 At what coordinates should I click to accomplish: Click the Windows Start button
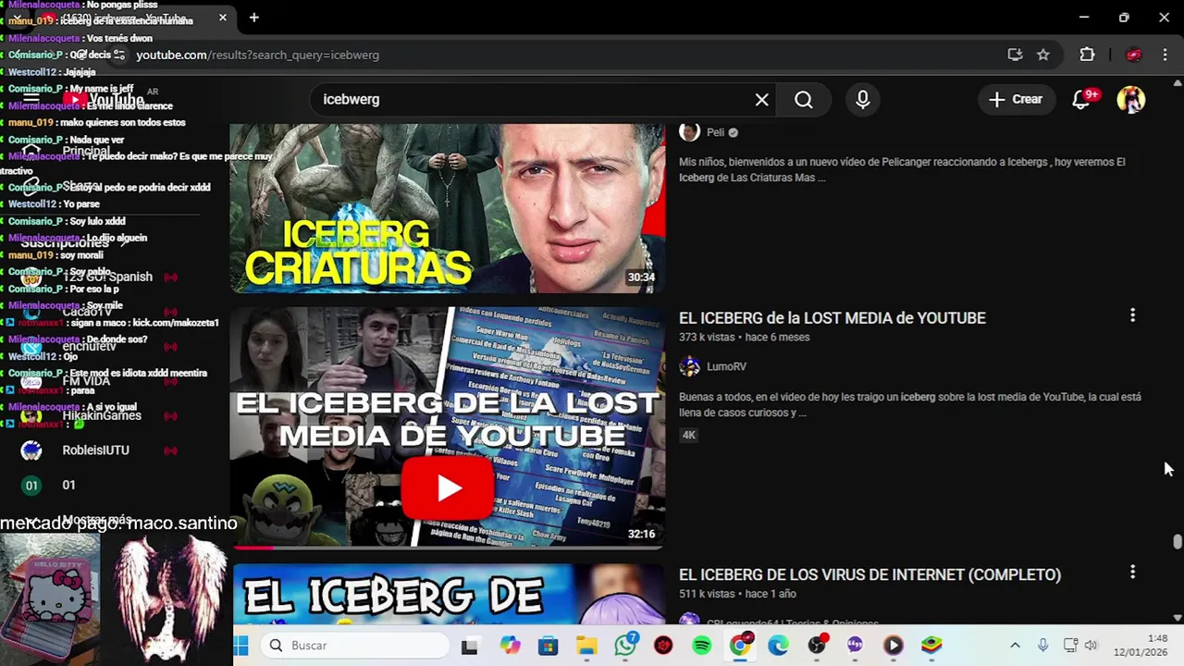pos(240,646)
